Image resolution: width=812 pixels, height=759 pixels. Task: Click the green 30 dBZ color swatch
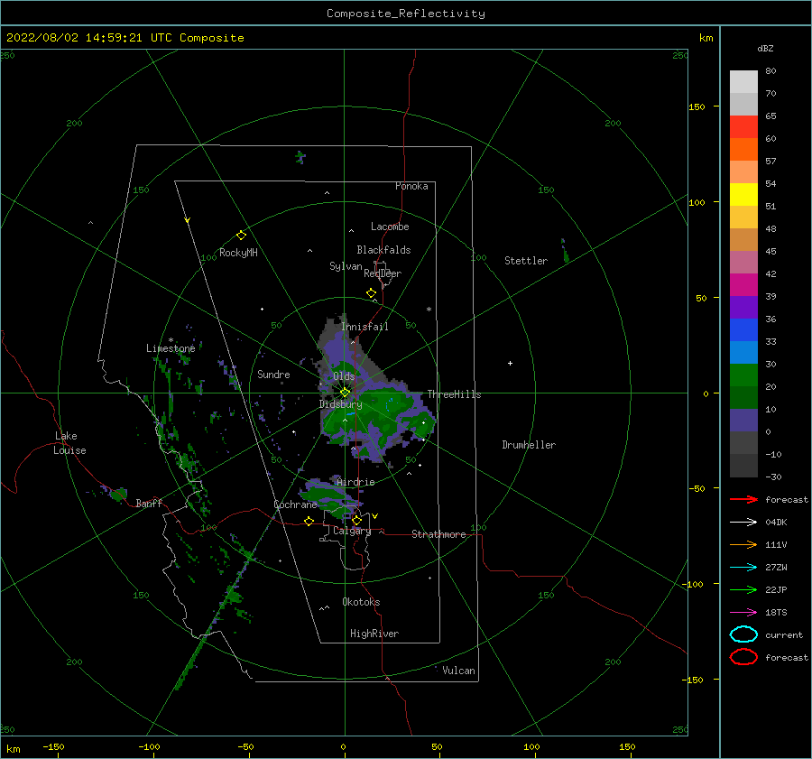tap(743, 375)
